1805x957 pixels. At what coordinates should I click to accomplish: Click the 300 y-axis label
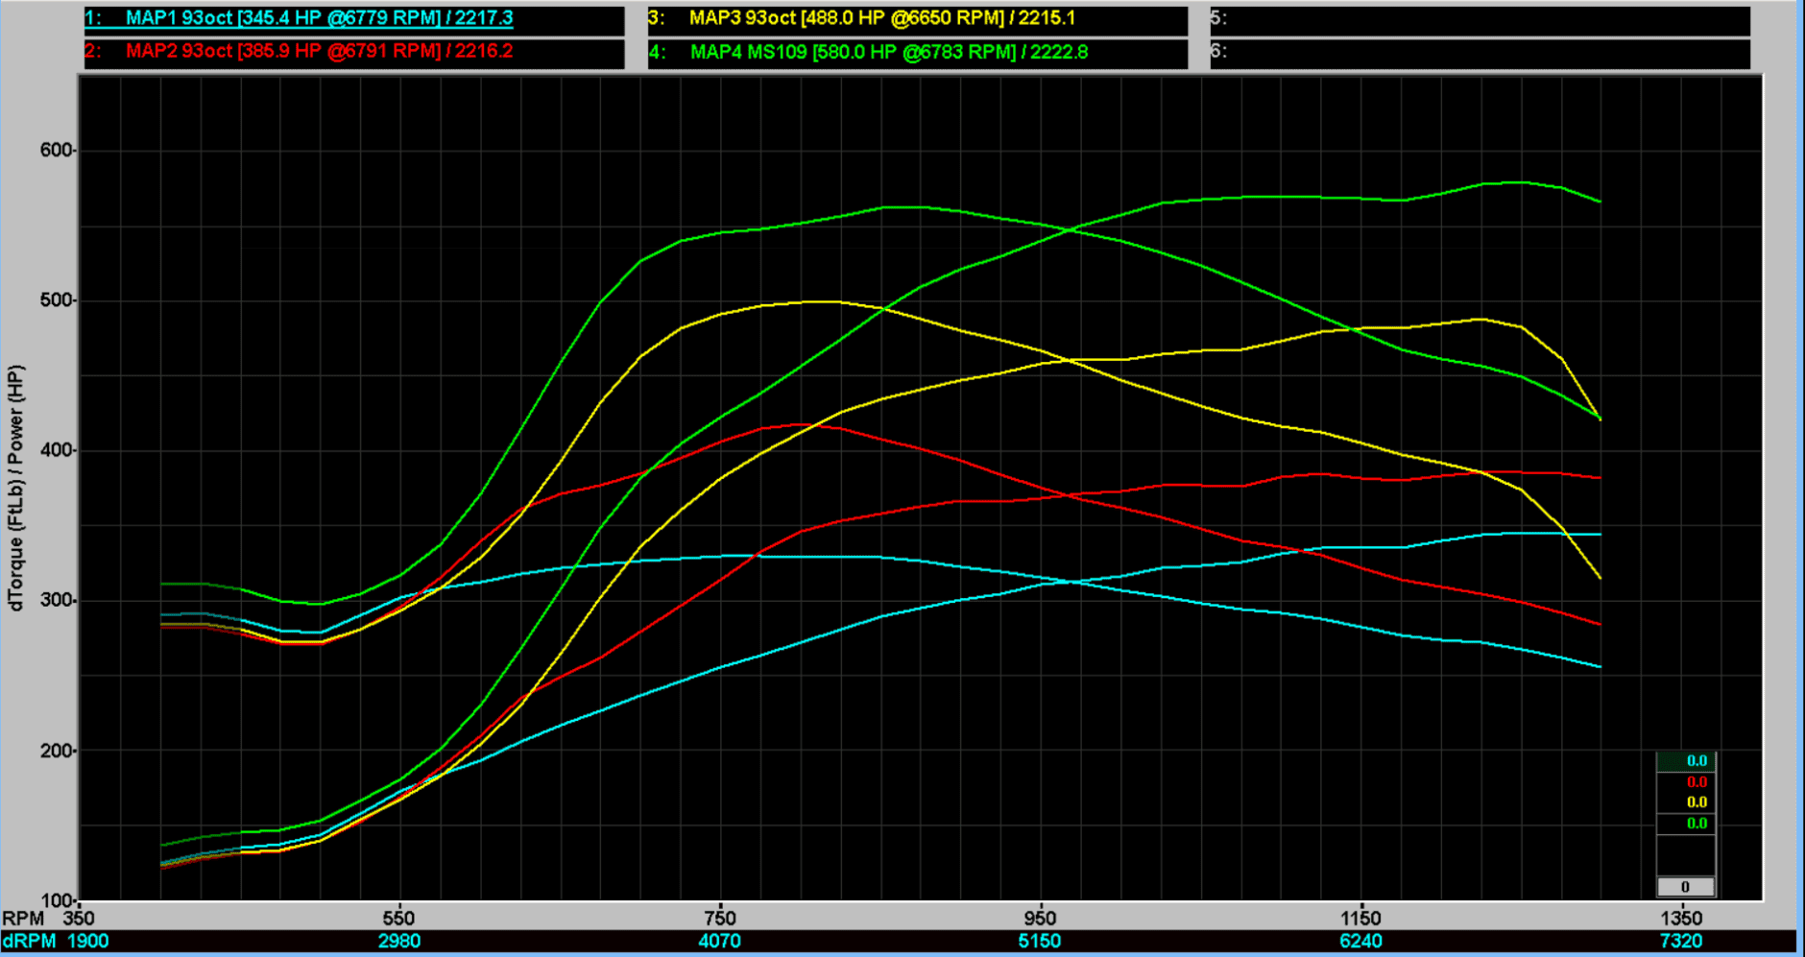[x=56, y=600]
